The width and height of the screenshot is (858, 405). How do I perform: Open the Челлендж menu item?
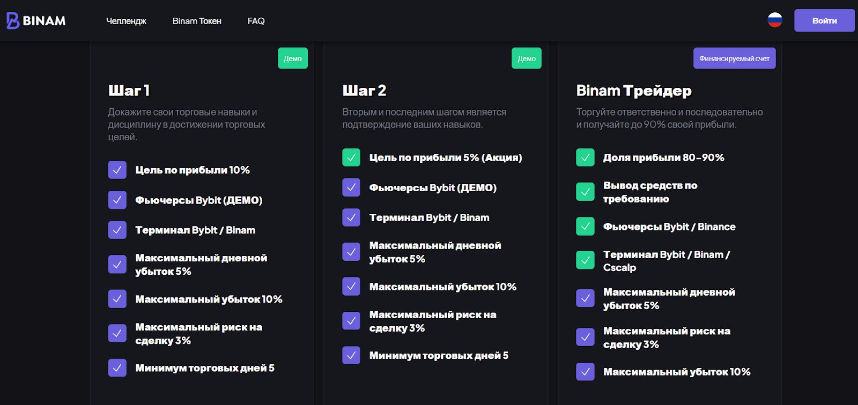pos(126,21)
